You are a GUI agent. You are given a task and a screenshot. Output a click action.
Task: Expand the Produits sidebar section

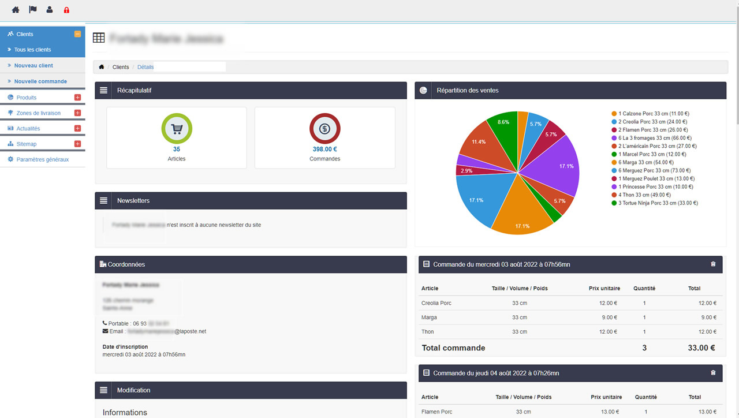pos(77,98)
